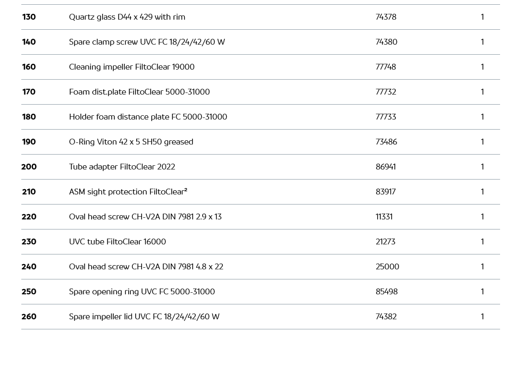The width and height of the screenshot is (524, 365).
Task: Select Oval head screw 2.9 x 13
Action: tap(145, 217)
